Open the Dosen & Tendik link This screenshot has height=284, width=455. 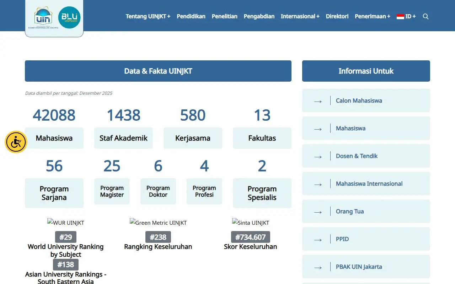point(366,156)
